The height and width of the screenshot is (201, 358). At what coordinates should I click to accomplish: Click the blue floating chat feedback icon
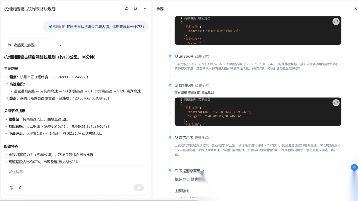point(354,167)
